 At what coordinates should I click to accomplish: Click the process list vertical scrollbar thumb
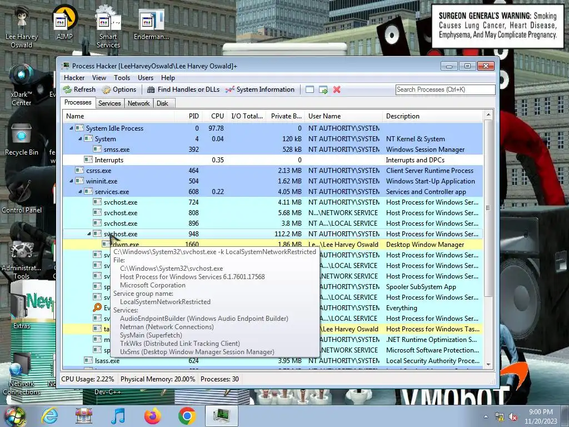pyautogui.click(x=488, y=208)
